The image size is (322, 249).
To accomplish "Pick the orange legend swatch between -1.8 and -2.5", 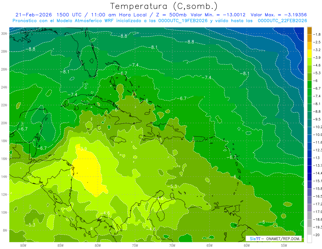I will tap(309, 38).
